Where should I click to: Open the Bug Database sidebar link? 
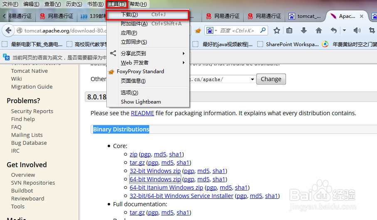tap(29, 143)
